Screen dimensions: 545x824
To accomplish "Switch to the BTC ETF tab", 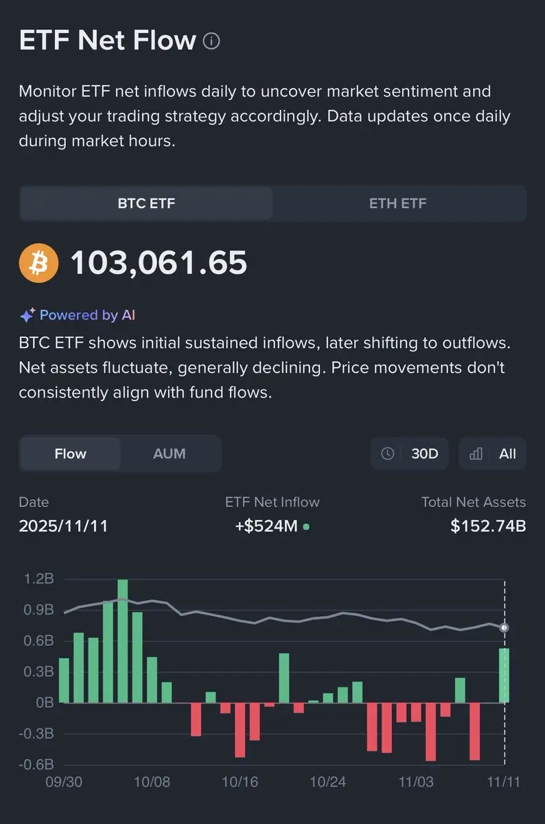I will pyautogui.click(x=146, y=203).
